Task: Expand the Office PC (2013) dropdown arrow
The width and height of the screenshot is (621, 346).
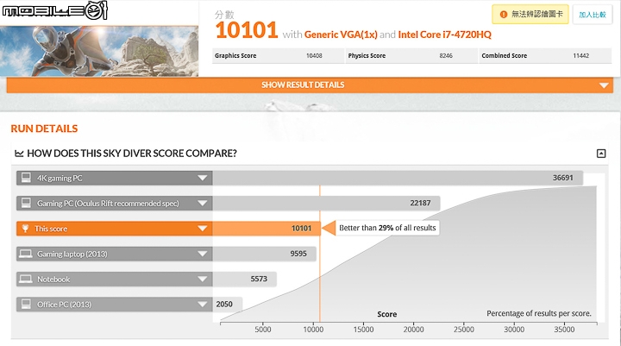Action: (203, 305)
